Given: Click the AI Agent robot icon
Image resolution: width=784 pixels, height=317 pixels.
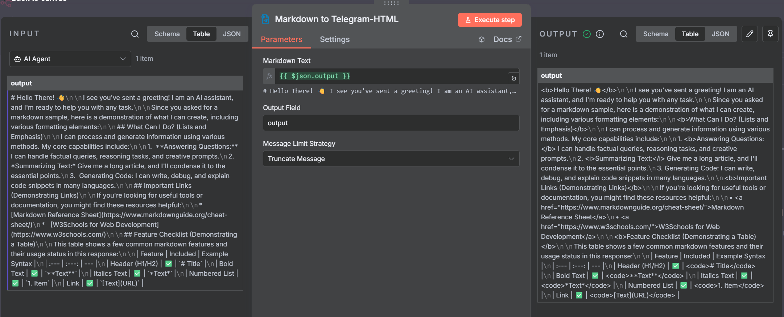Looking at the screenshot, I should click(17, 59).
